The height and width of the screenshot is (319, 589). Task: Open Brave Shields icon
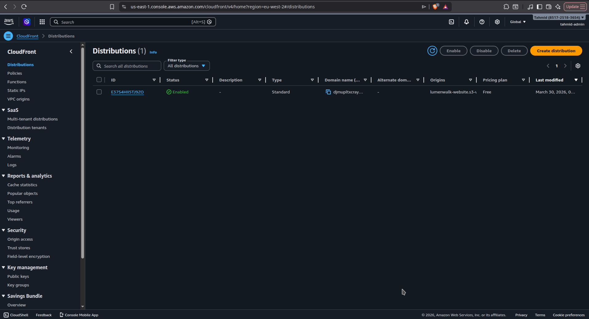click(435, 6)
